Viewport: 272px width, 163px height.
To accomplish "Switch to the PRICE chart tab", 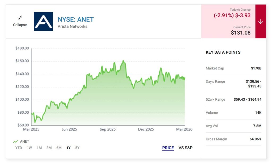I will coord(168,148).
